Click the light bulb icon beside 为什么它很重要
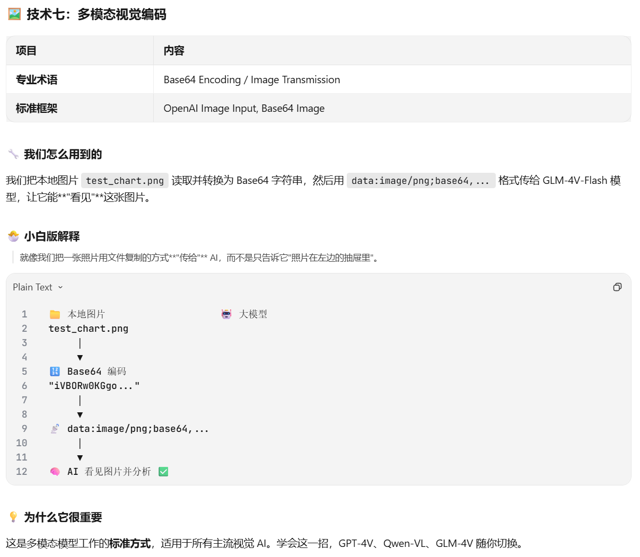This screenshot has width=640, height=557. pyautogui.click(x=13, y=517)
